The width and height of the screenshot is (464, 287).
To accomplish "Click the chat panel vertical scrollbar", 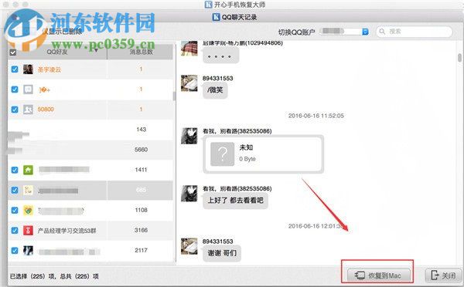I will pos(459,58).
